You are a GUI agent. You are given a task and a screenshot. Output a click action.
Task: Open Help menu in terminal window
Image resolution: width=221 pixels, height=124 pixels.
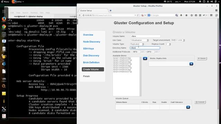click(x=48, y=13)
